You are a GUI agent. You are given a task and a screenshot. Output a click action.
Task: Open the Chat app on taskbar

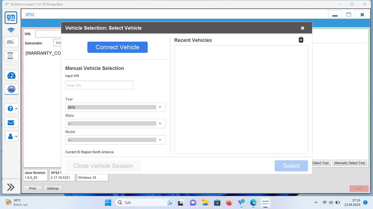[193, 202]
